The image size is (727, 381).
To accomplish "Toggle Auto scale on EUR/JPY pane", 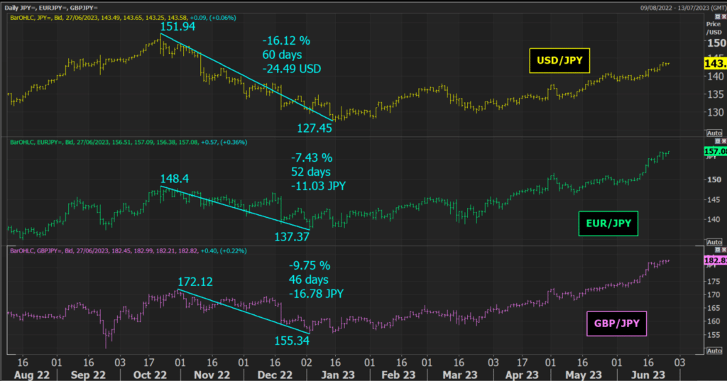I will coord(714,242).
